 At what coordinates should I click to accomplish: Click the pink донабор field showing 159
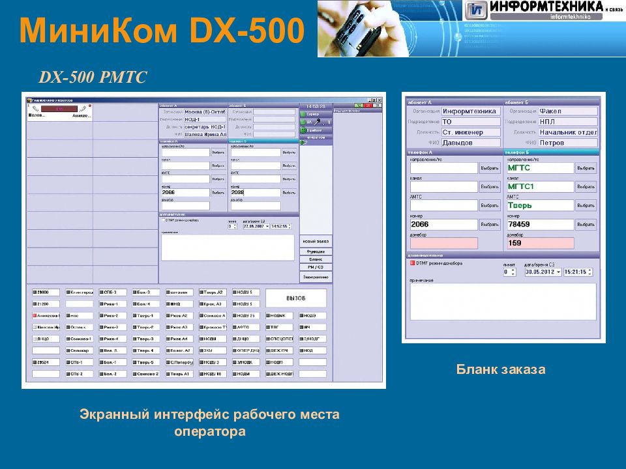540,243
